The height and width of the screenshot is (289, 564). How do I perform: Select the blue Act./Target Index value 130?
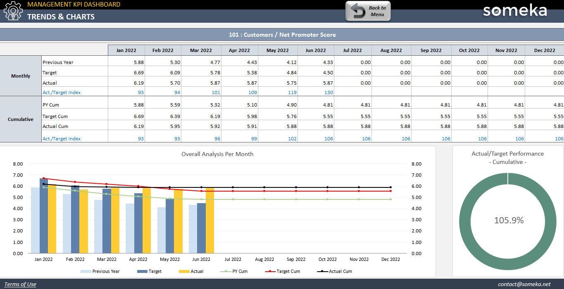pos(328,92)
